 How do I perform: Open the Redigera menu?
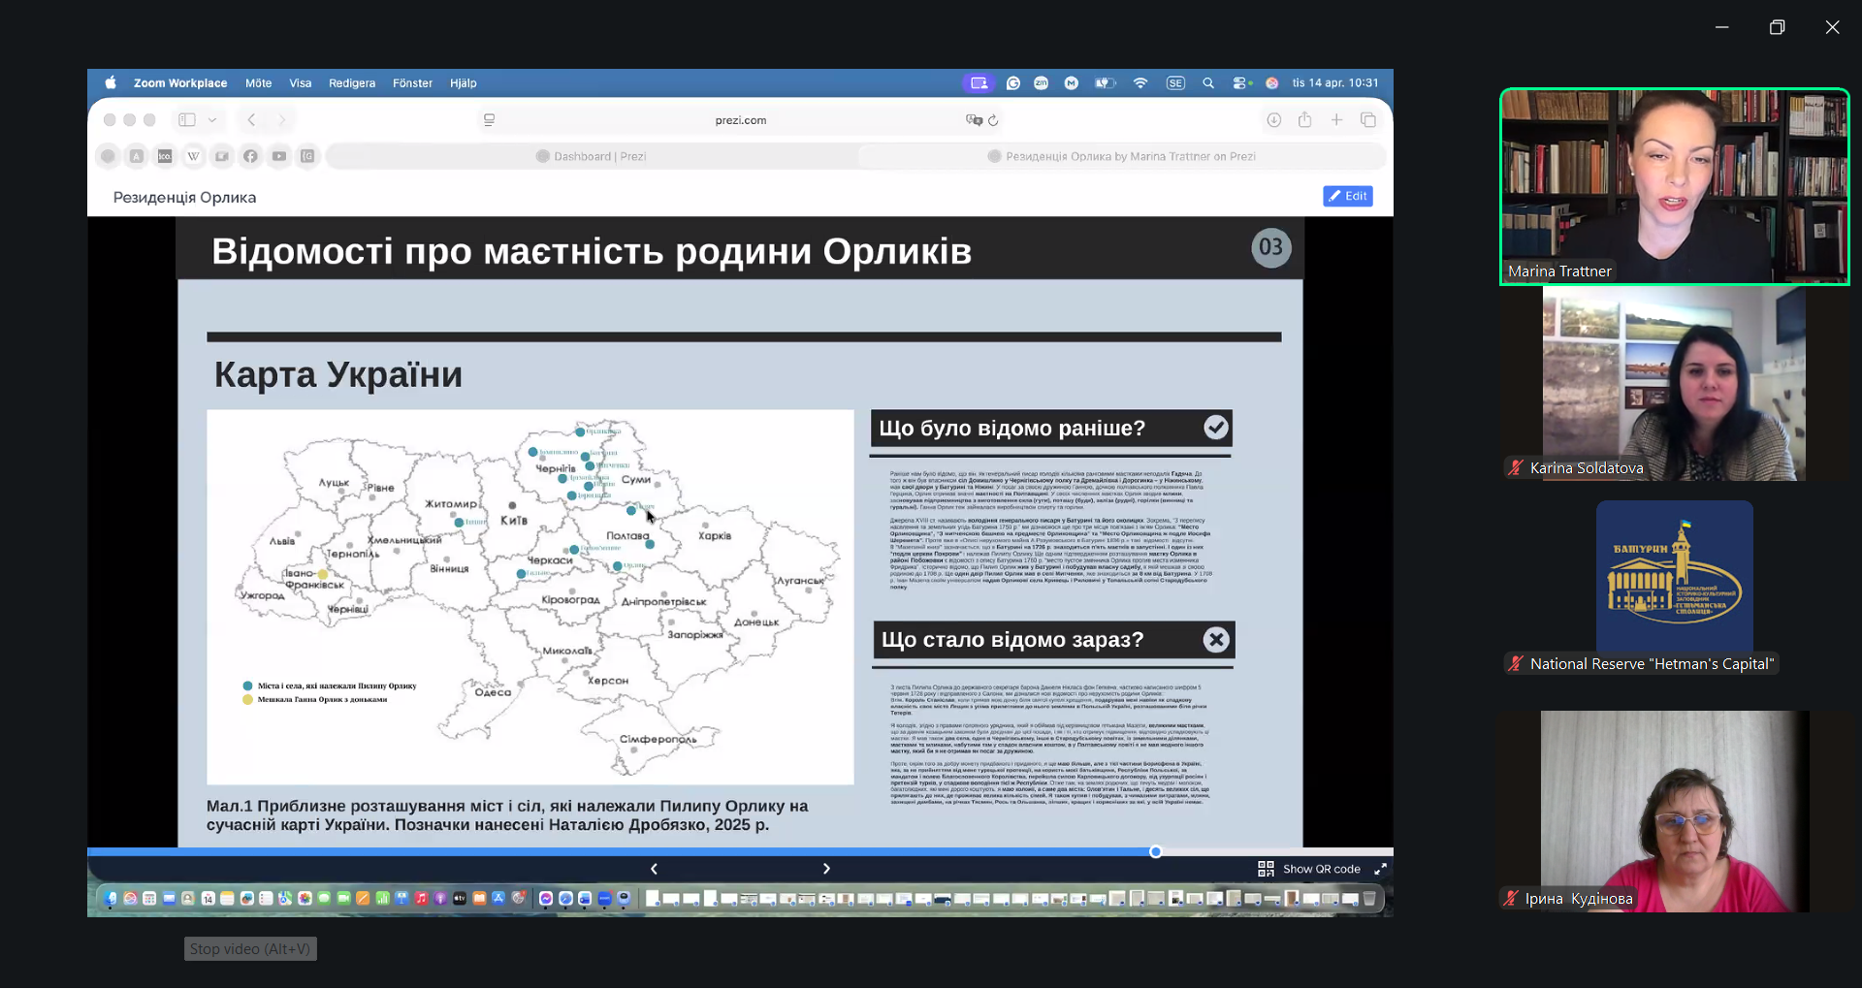click(x=351, y=83)
